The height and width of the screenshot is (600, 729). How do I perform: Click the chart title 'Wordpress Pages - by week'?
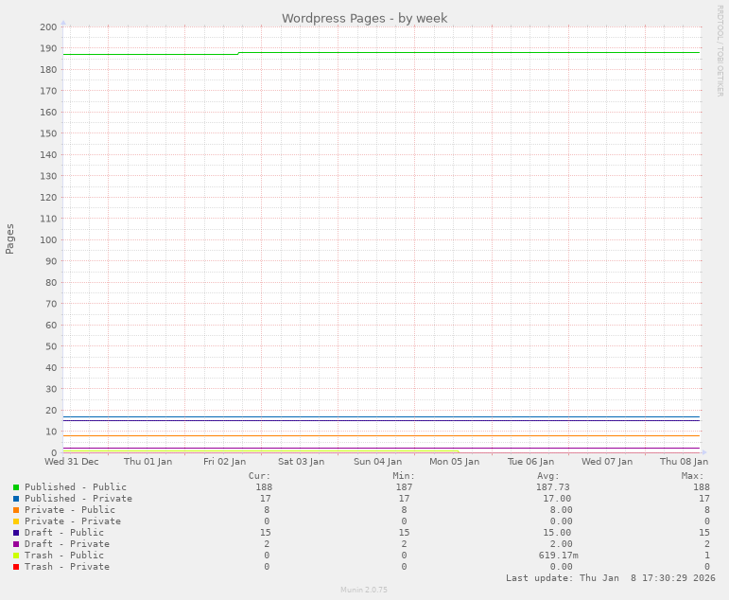[x=365, y=18]
